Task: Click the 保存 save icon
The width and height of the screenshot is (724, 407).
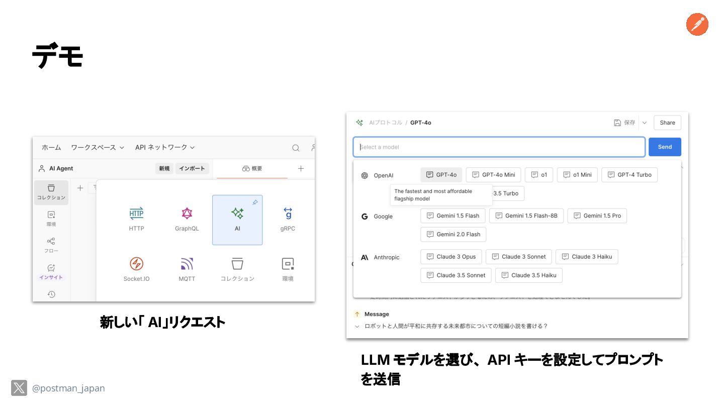Action: click(617, 123)
